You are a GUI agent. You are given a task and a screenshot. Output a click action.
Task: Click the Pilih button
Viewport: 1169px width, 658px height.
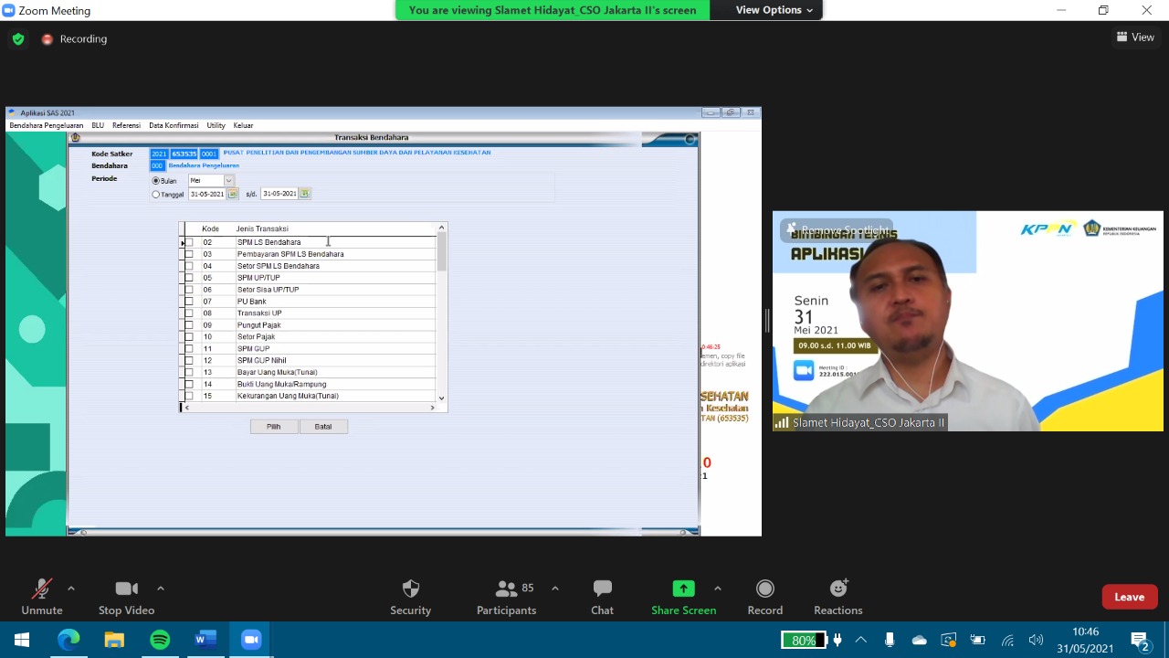[274, 427]
